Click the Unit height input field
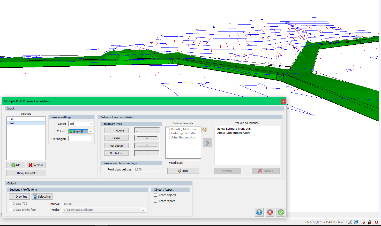 (x=80, y=139)
